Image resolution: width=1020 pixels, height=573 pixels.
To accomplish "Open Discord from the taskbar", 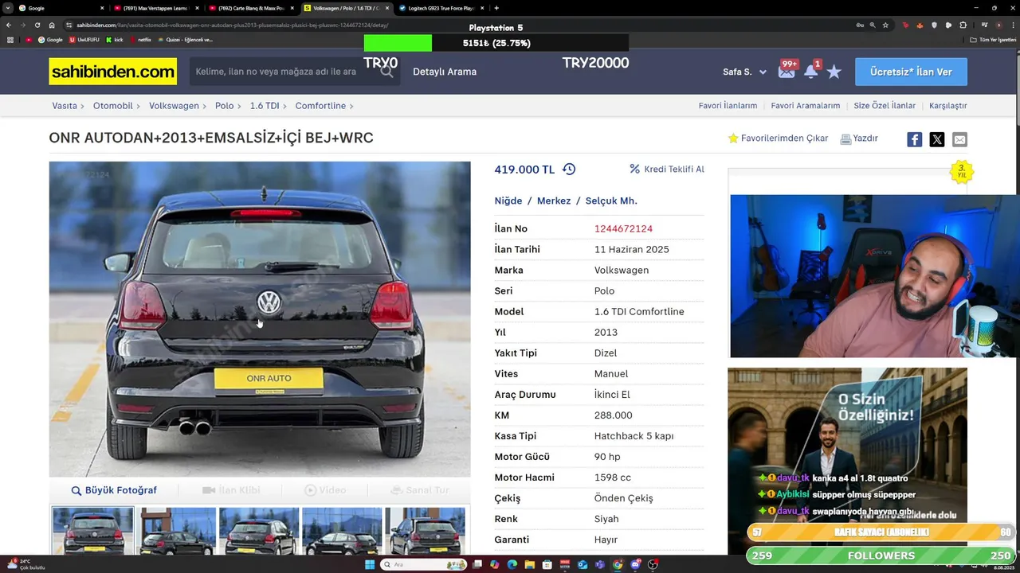I will (x=635, y=564).
